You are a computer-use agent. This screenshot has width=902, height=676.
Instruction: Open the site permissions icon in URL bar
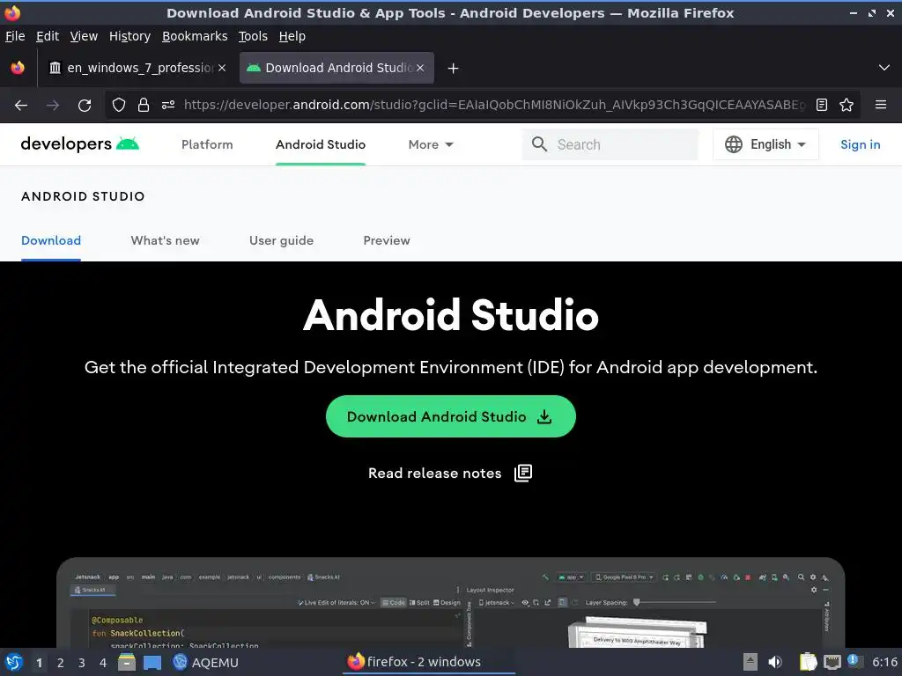click(168, 106)
